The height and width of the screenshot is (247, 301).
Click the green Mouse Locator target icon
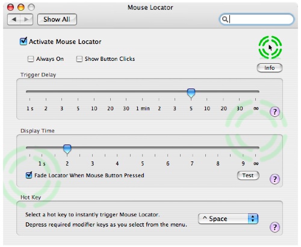pyautogui.click(x=270, y=48)
